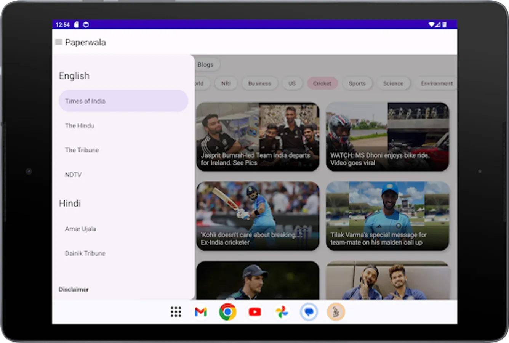Launch YouTube from the dock
Image resolution: width=509 pixels, height=343 pixels.
click(x=254, y=312)
